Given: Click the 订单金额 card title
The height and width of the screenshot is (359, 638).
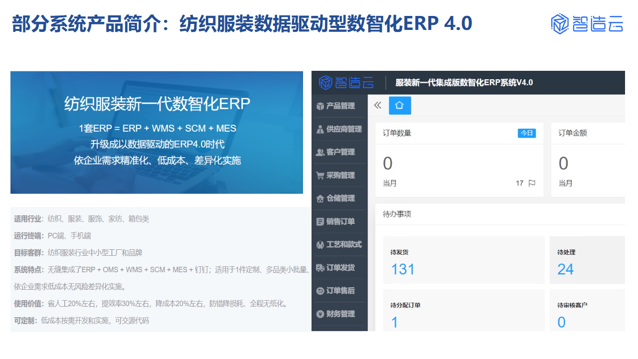Looking at the screenshot, I should (x=572, y=133).
